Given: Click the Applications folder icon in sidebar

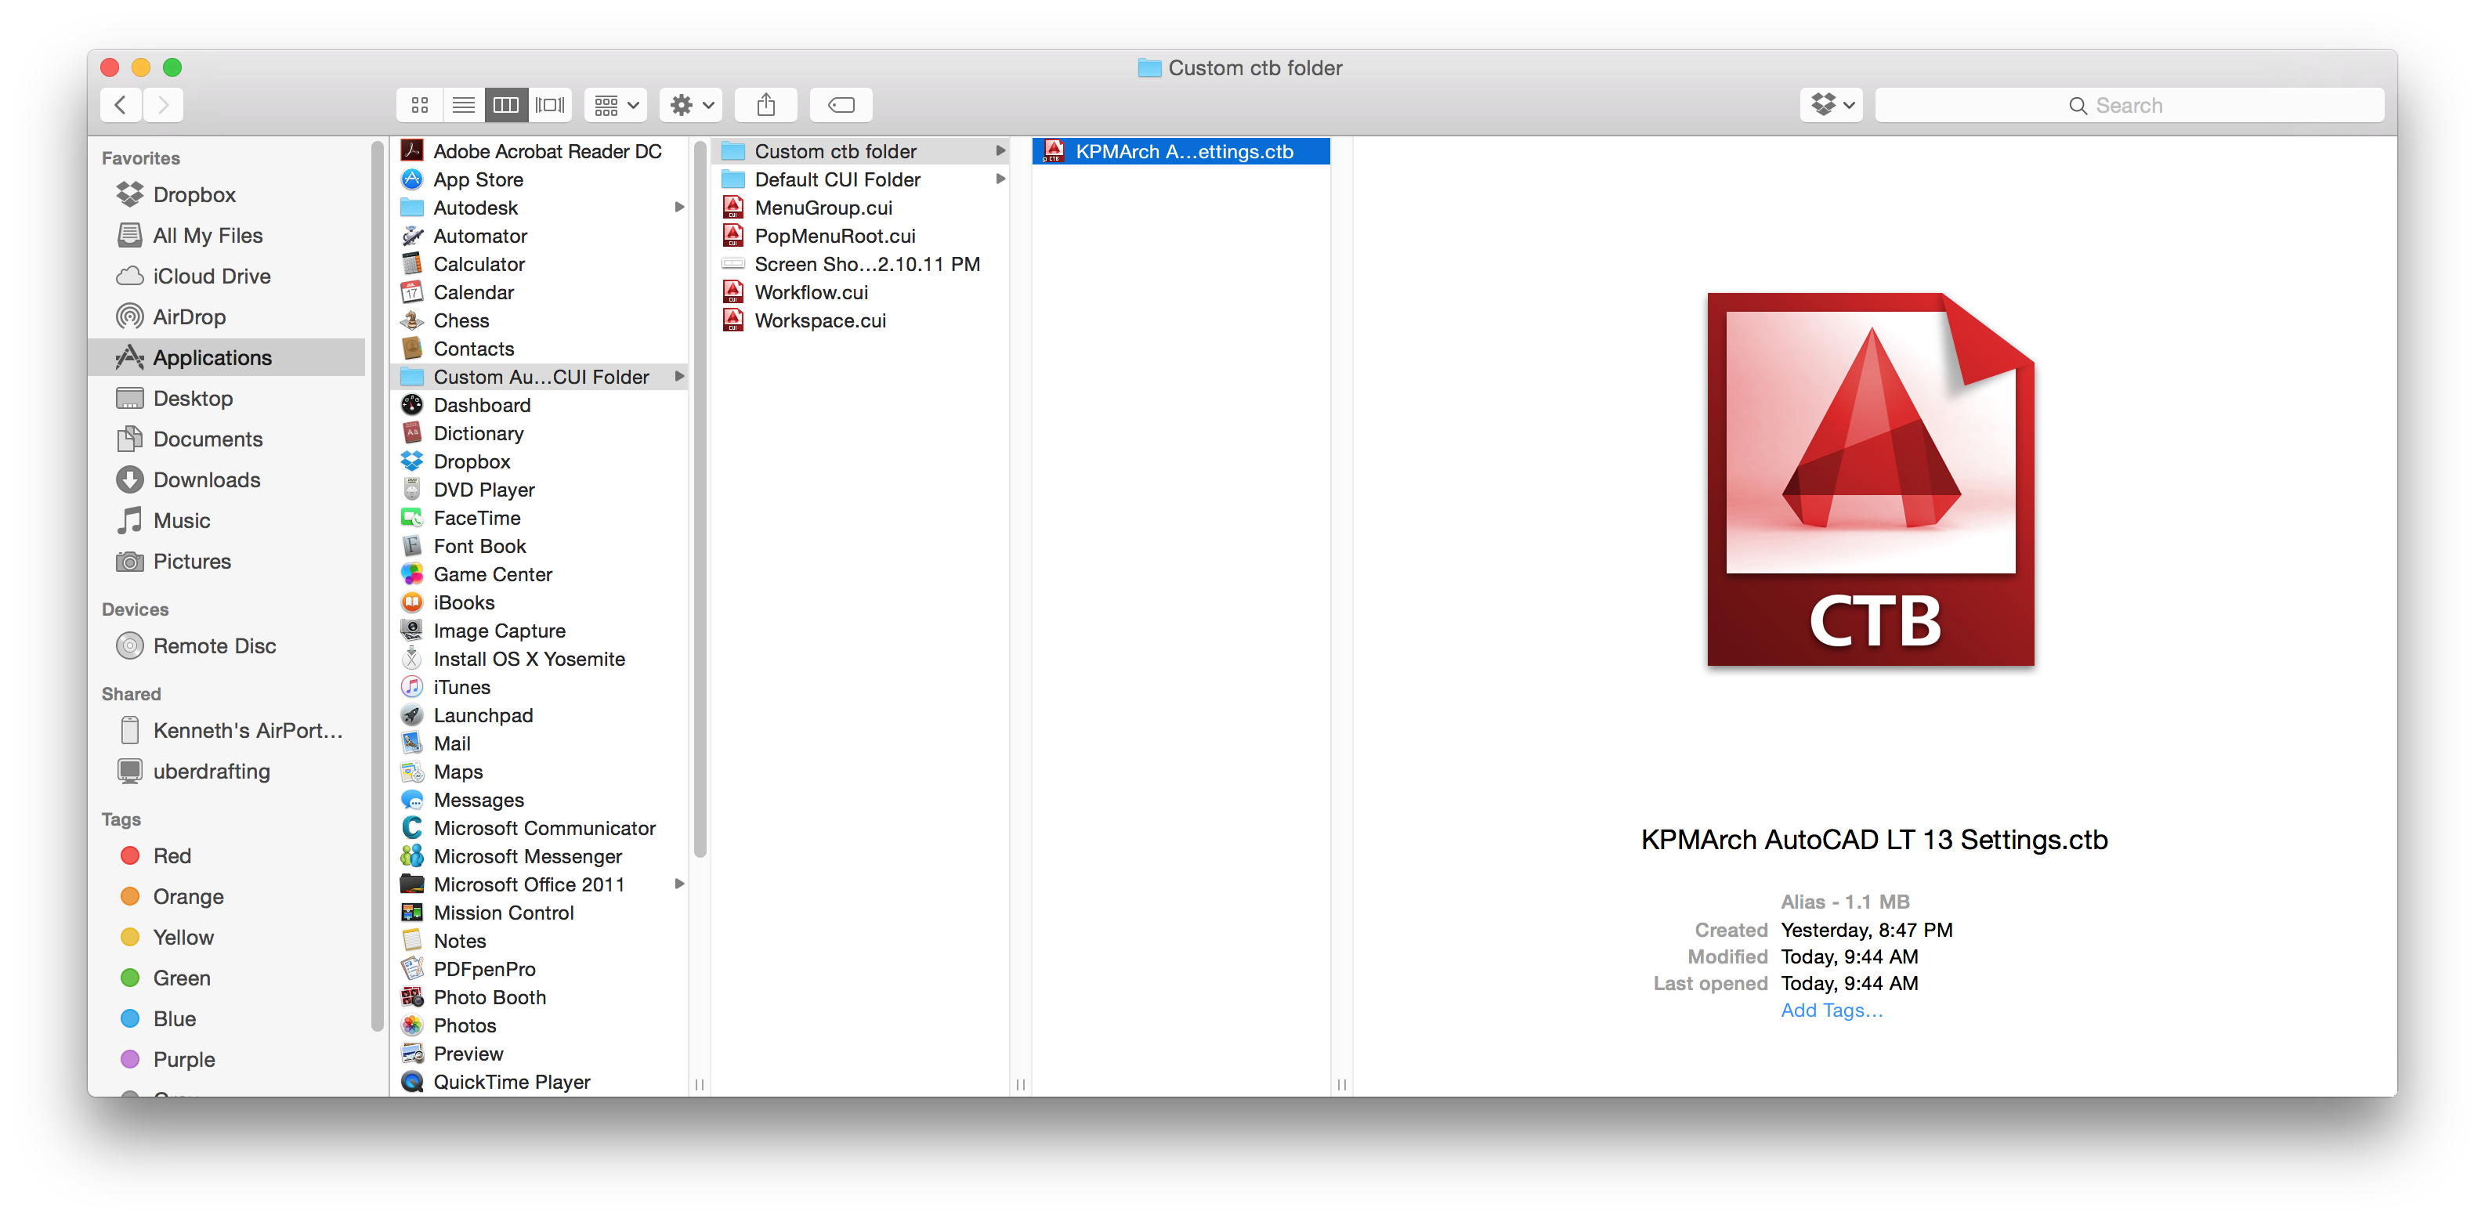Looking at the screenshot, I should click(130, 356).
